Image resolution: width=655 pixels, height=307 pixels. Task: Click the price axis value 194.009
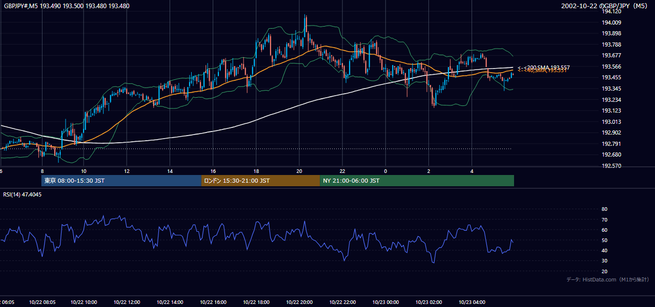coord(612,23)
